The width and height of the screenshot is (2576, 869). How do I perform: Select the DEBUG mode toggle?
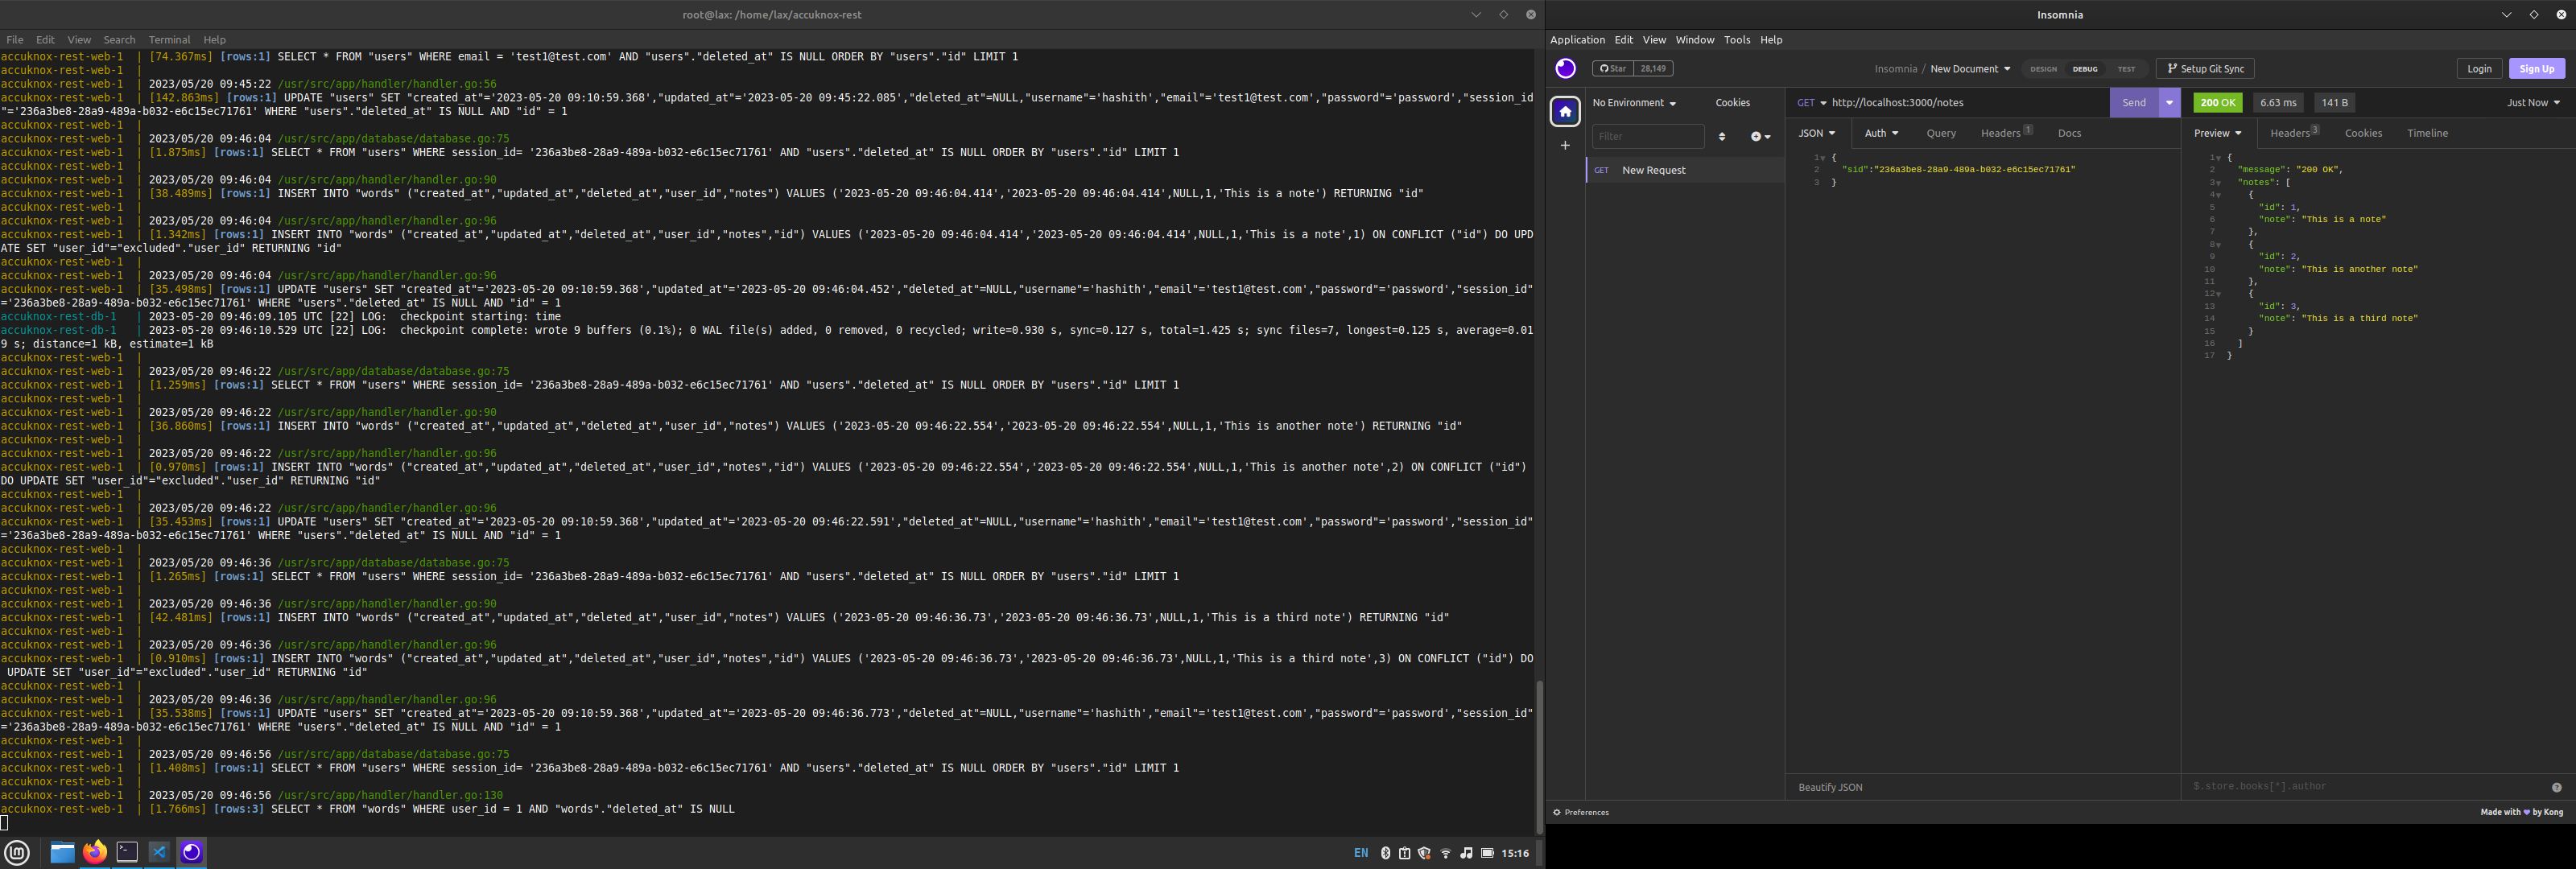(x=2085, y=69)
